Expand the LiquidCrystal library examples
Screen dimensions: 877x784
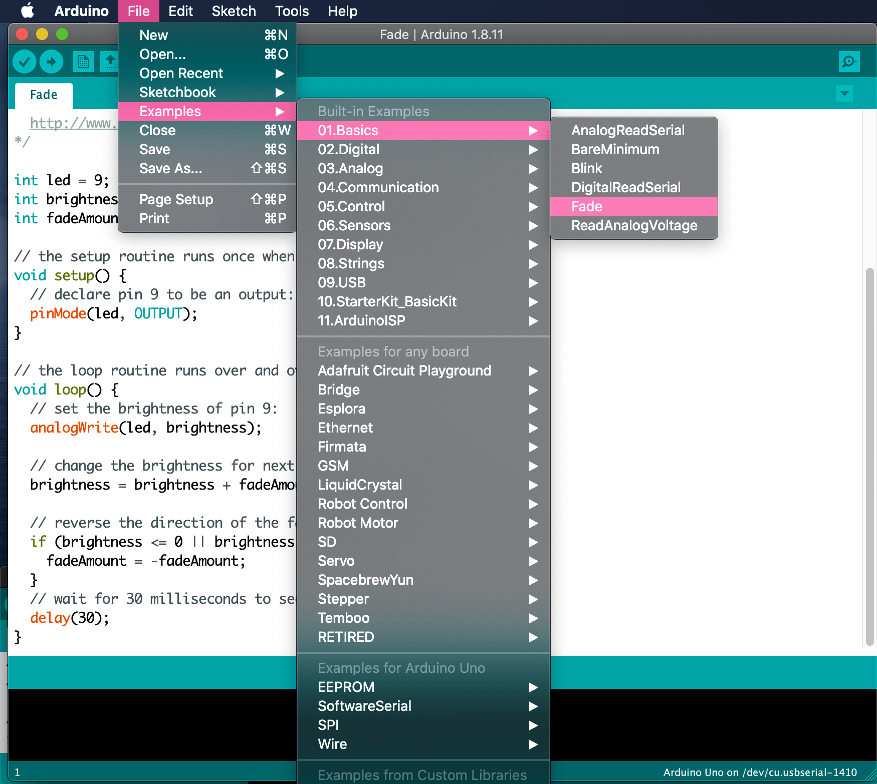point(423,485)
